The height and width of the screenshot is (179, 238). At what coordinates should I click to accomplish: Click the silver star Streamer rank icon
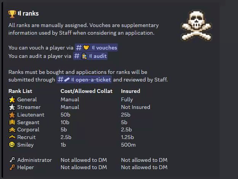(x=12, y=107)
